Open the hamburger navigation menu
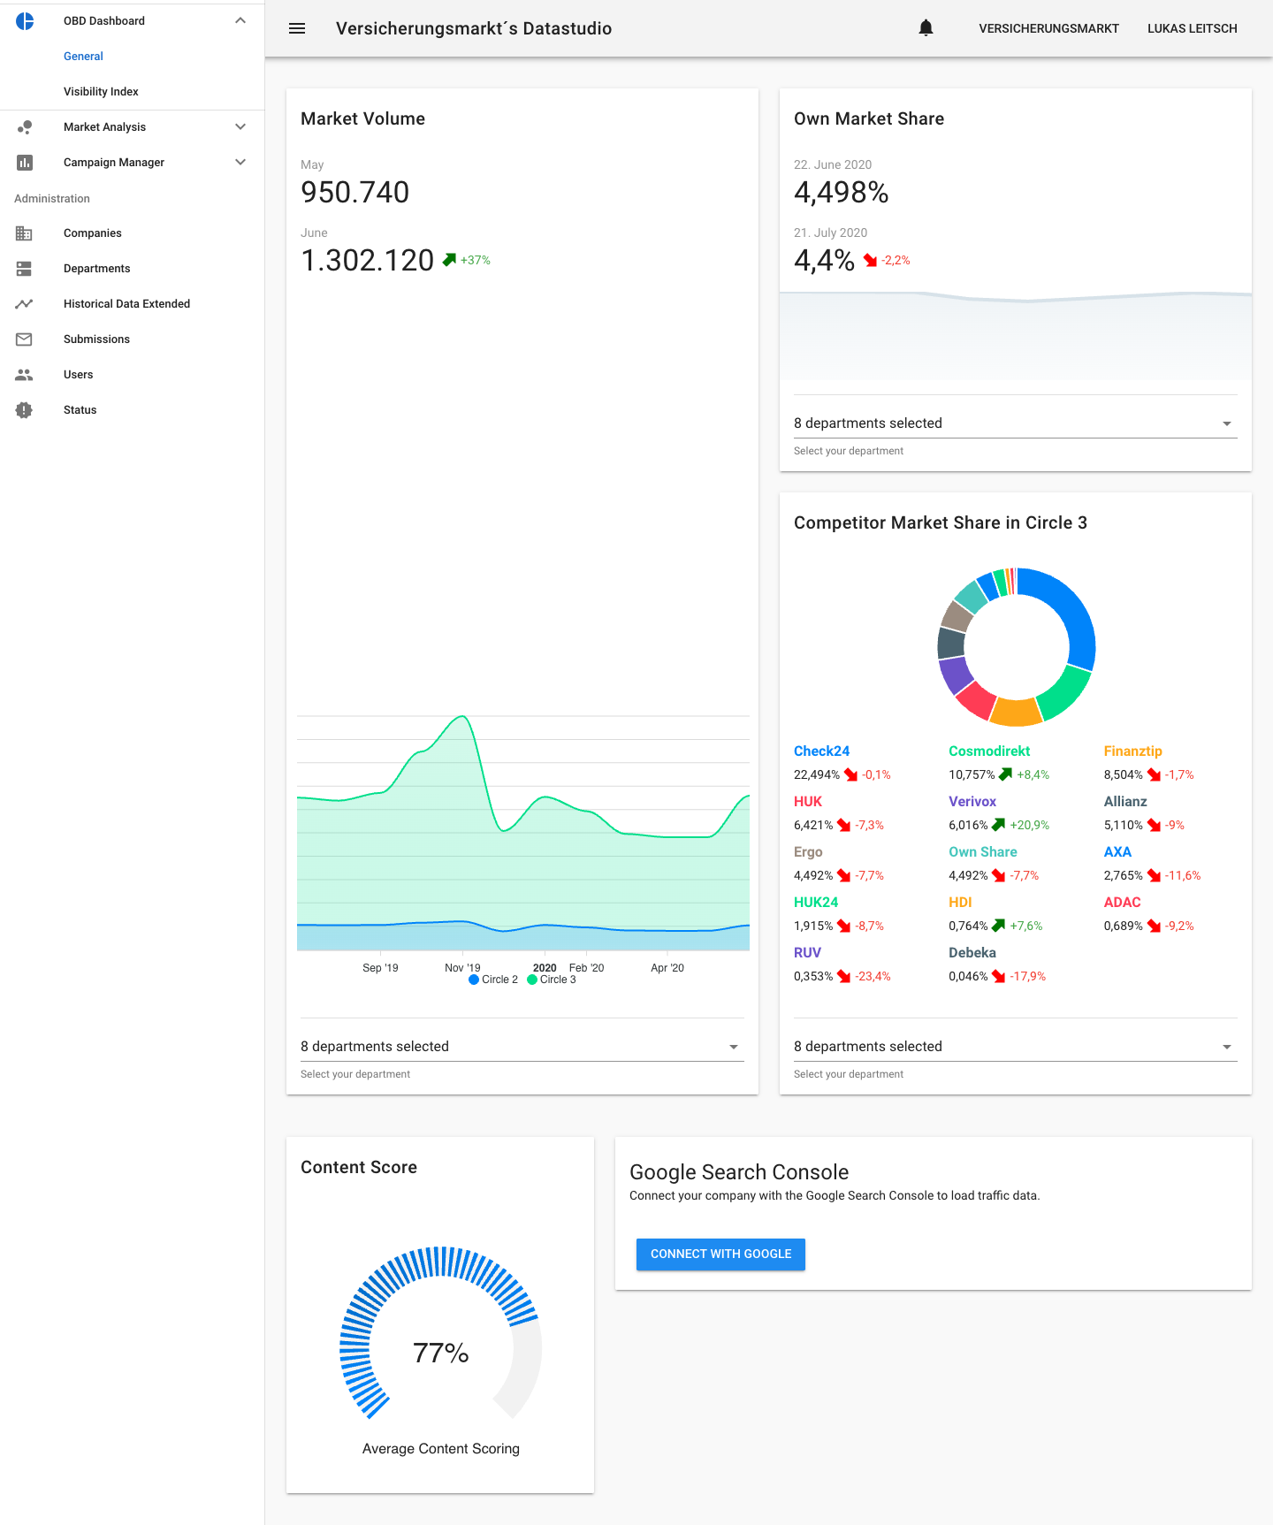This screenshot has height=1525, width=1273. [297, 28]
